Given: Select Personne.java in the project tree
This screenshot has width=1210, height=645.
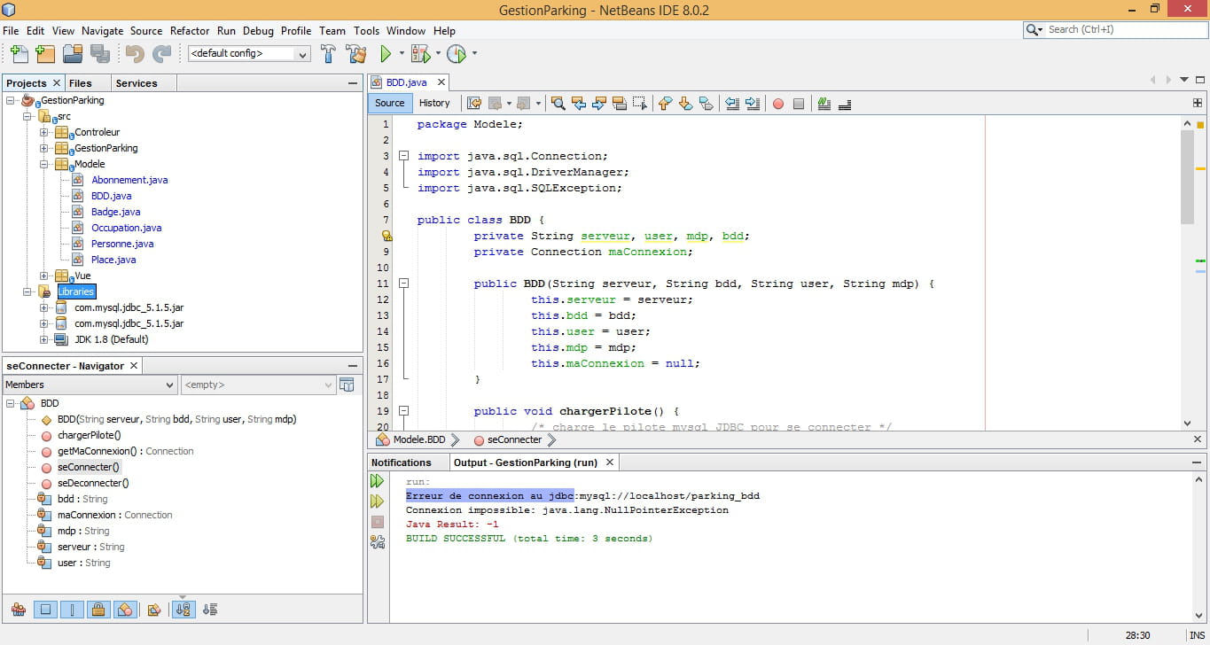Looking at the screenshot, I should (122, 244).
